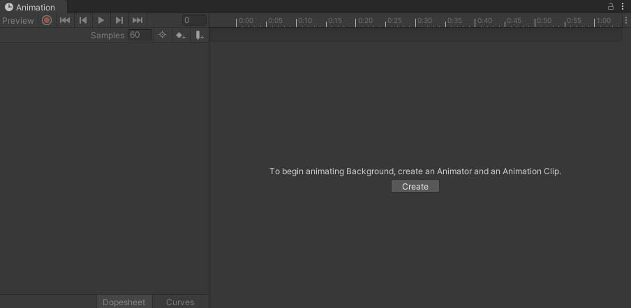The image size is (631, 308).
Task: Open the Animation window options menu
Action: 623,6
